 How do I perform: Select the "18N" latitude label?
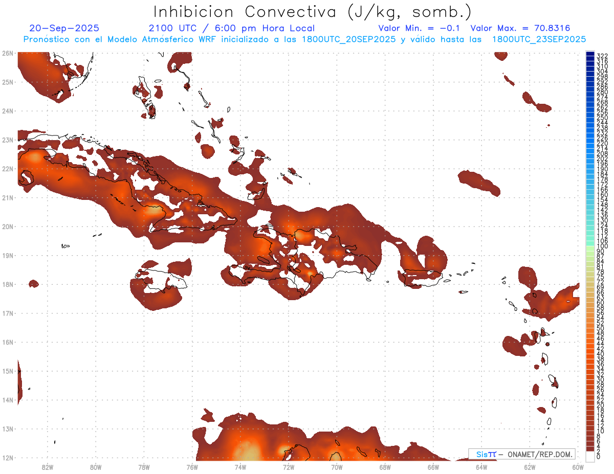[x=8, y=284]
